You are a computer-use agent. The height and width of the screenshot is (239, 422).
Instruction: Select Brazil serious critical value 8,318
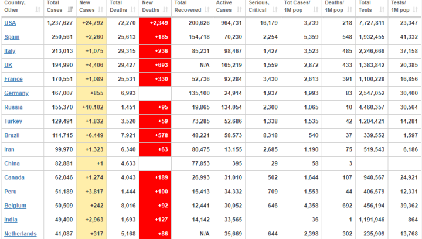point(270,135)
